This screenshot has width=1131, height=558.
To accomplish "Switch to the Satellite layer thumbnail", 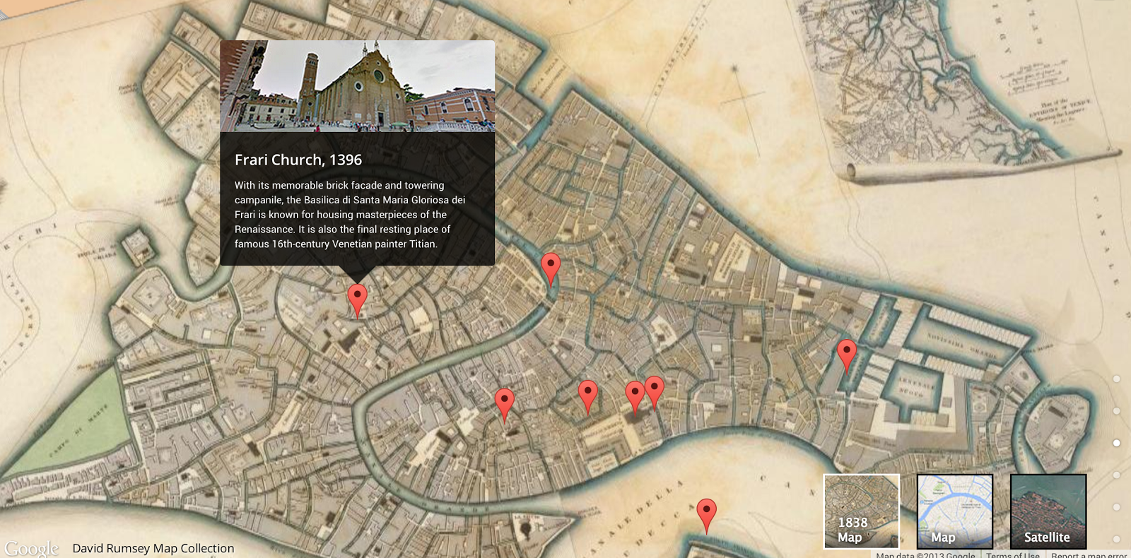I will 1048,511.
